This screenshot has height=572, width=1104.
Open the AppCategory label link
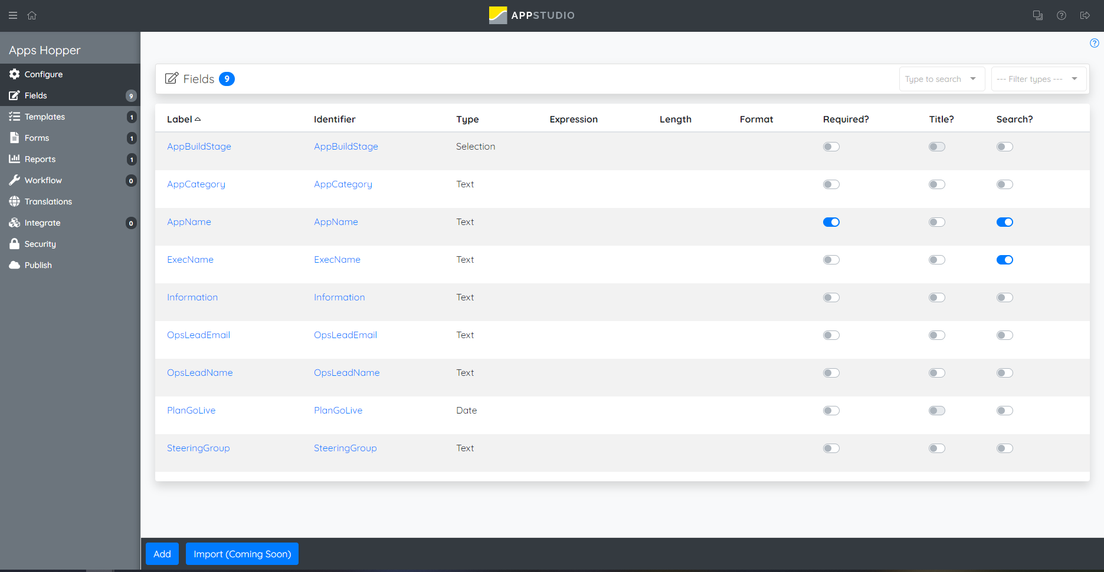(x=196, y=184)
